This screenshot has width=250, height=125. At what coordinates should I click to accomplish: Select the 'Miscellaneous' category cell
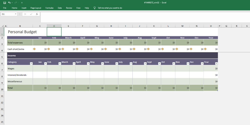click(x=20, y=81)
